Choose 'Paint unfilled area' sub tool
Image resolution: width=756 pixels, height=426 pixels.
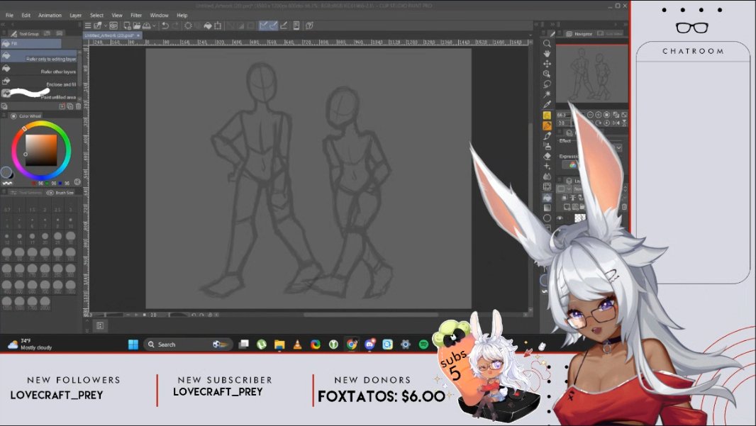pyautogui.click(x=39, y=94)
